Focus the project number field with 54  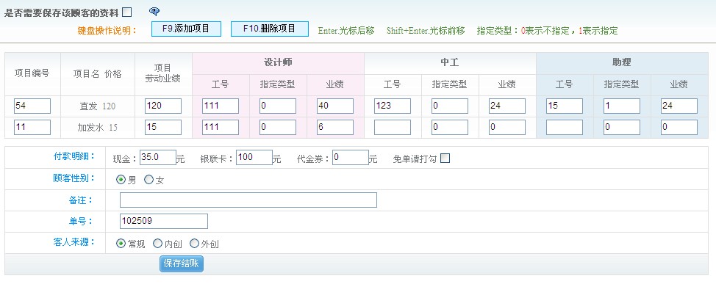point(32,106)
